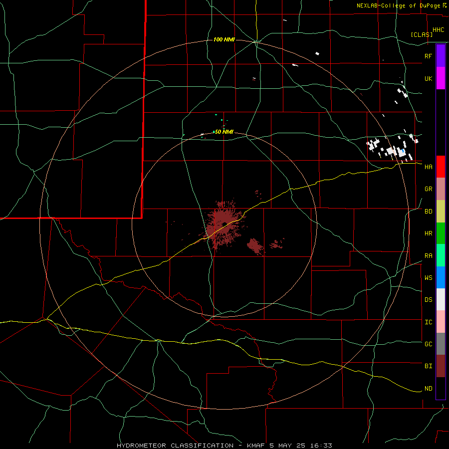Click the "KMAF" radar site identifier
449x449 pixels.
(257, 446)
